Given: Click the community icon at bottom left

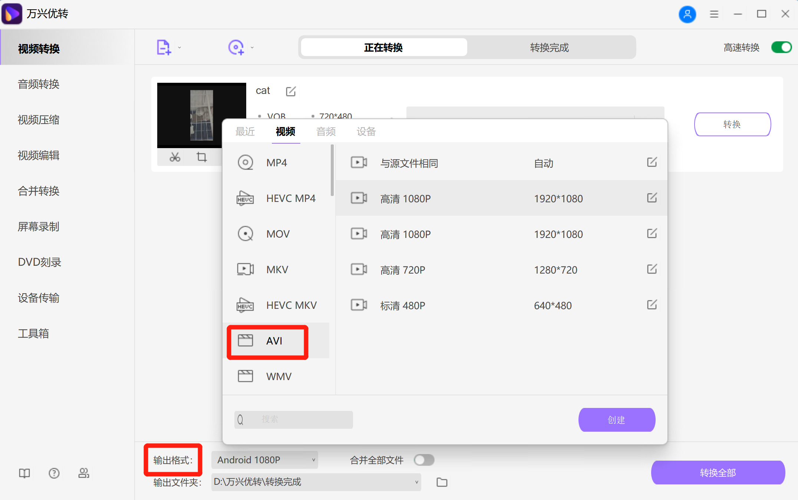Looking at the screenshot, I should pyautogui.click(x=83, y=473).
